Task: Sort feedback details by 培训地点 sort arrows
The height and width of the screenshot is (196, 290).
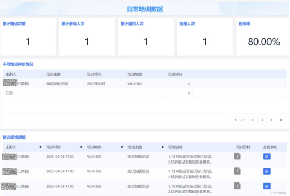Action: click(x=122, y=147)
